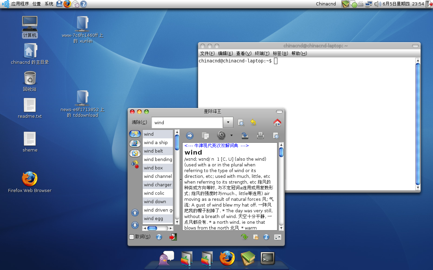Open the search word history dropdown
The image size is (433, 270).
tap(228, 123)
